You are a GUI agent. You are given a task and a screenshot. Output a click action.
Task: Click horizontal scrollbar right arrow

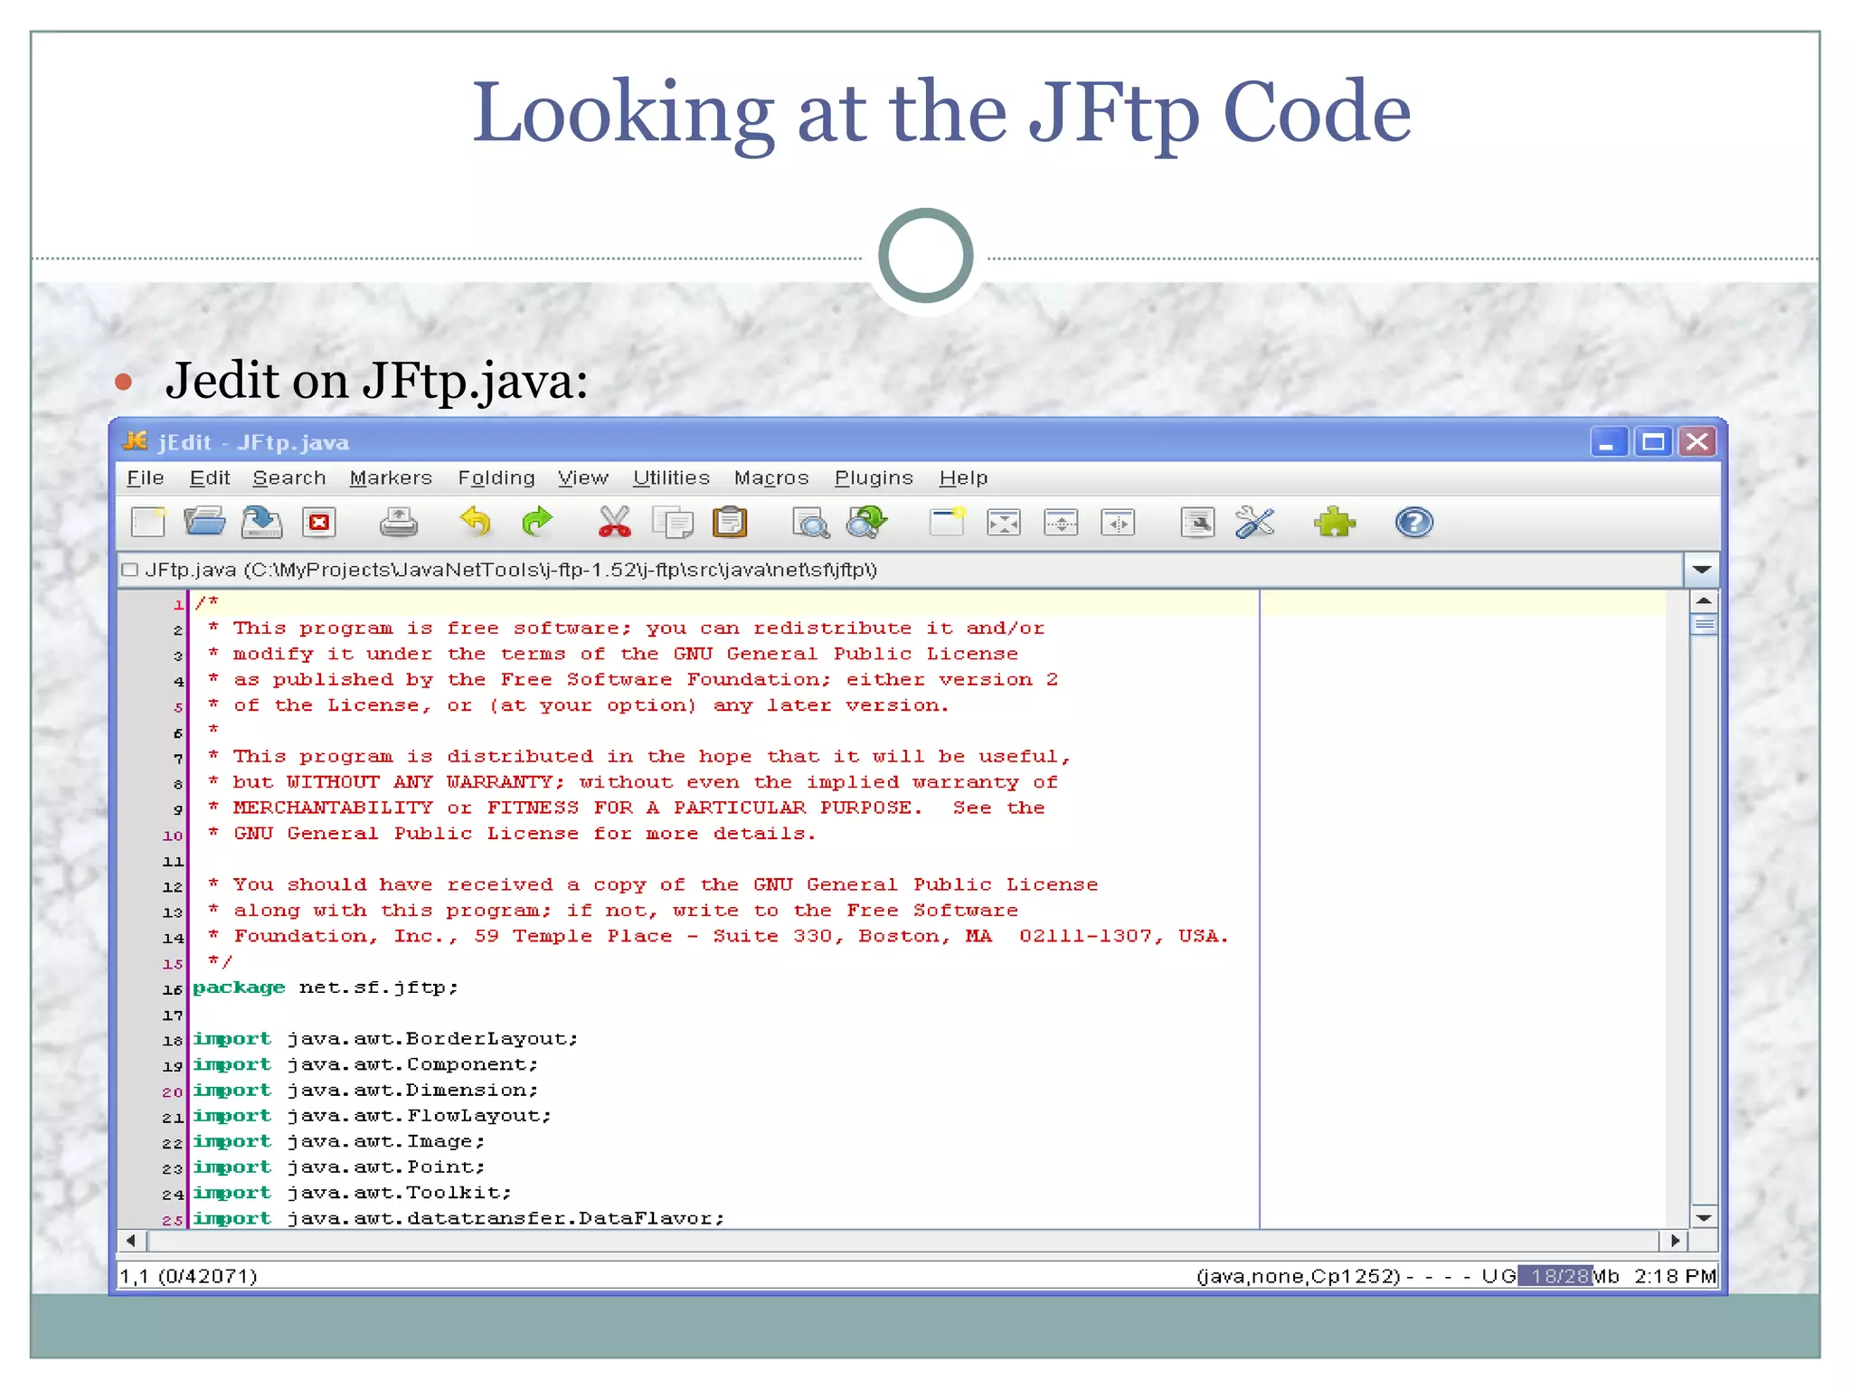1675,1241
